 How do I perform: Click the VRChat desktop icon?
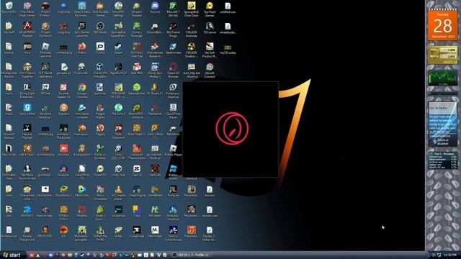click(x=45, y=89)
